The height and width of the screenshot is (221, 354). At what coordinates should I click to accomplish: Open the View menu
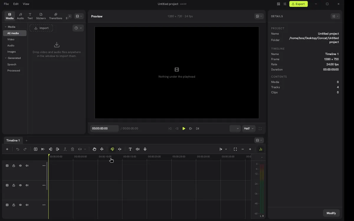click(x=26, y=4)
